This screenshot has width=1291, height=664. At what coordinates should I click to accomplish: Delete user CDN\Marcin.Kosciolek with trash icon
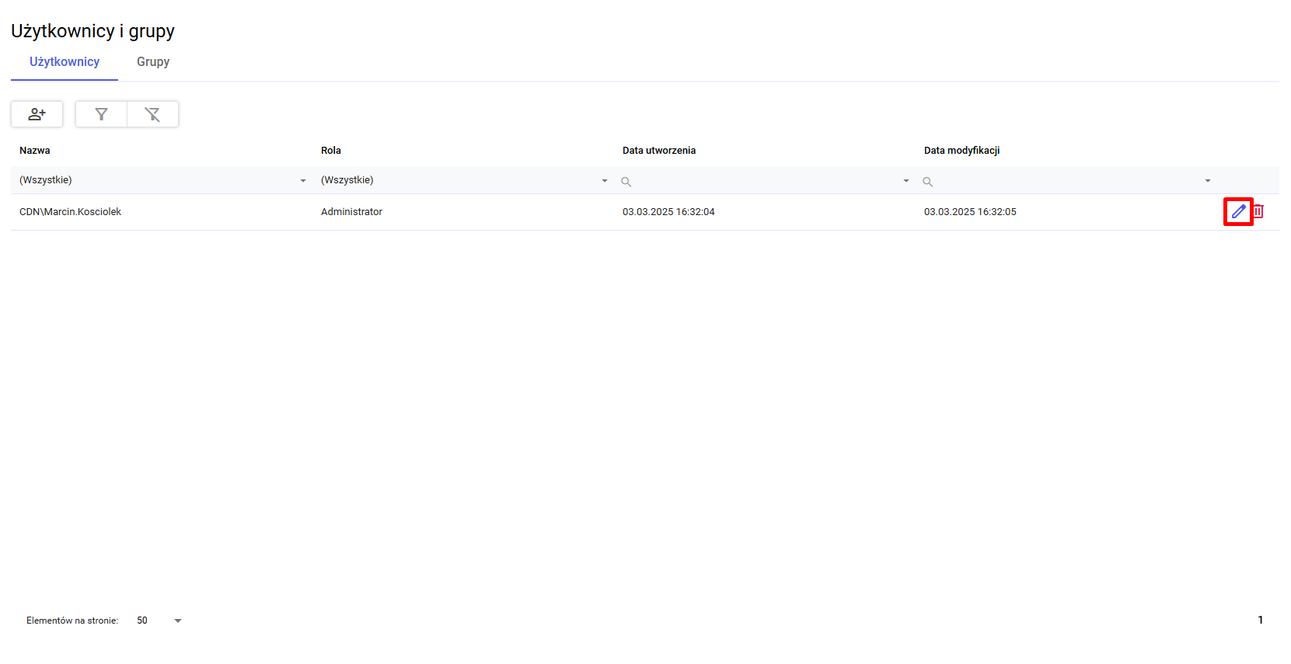(1258, 211)
